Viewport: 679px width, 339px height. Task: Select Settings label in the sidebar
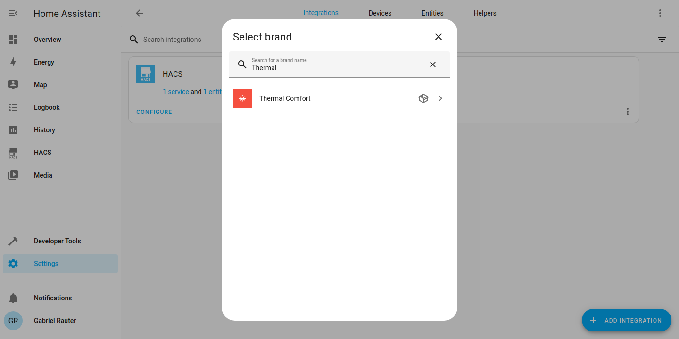46,264
